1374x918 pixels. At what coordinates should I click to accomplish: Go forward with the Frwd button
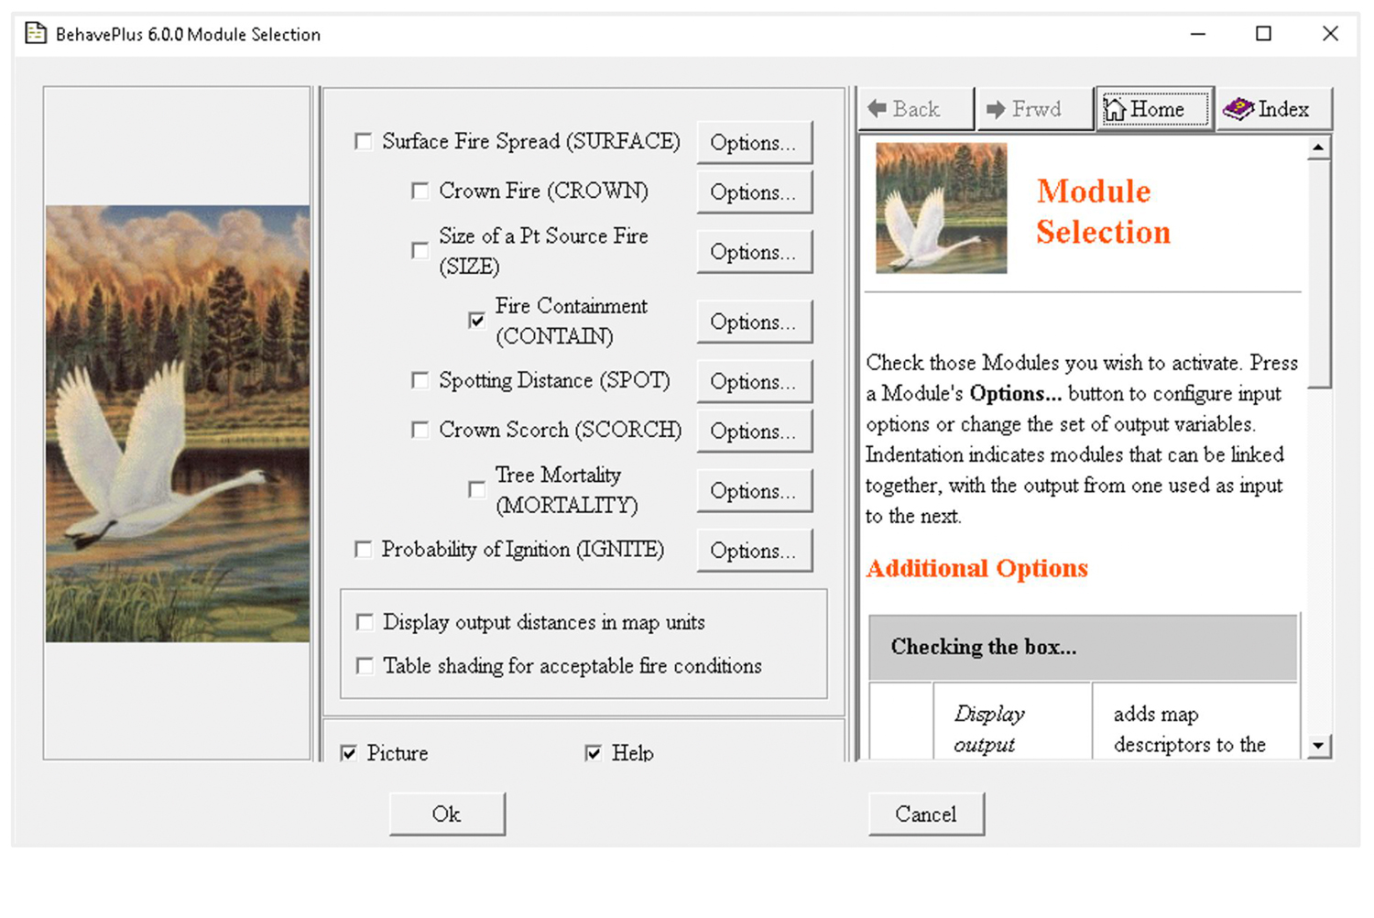click(1036, 109)
